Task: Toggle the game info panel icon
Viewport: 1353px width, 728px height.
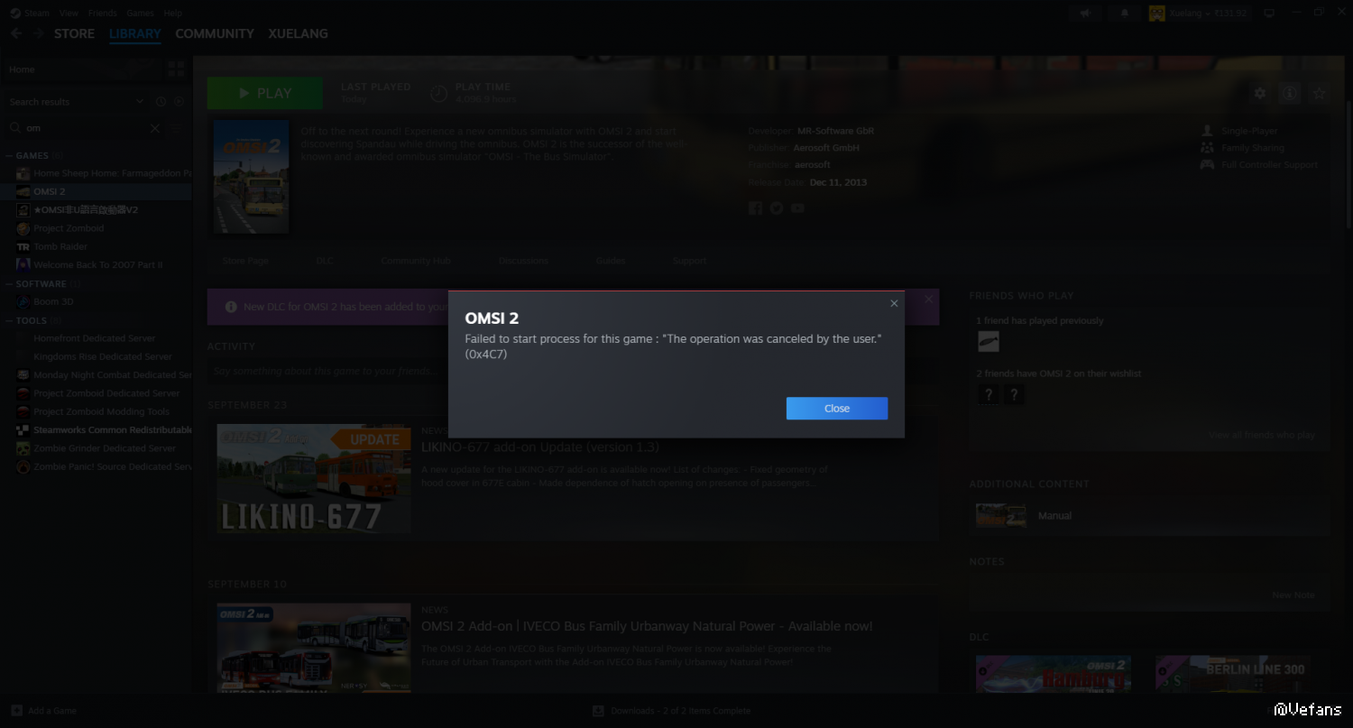Action: click(x=1290, y=93)
